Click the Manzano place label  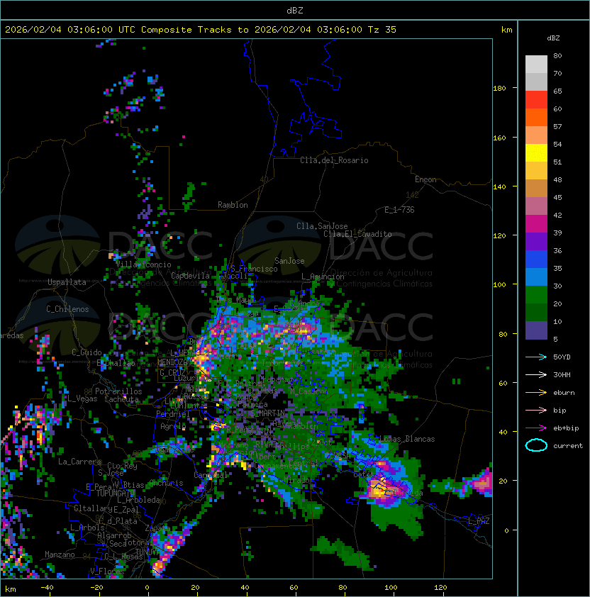(x=60, y=554)
